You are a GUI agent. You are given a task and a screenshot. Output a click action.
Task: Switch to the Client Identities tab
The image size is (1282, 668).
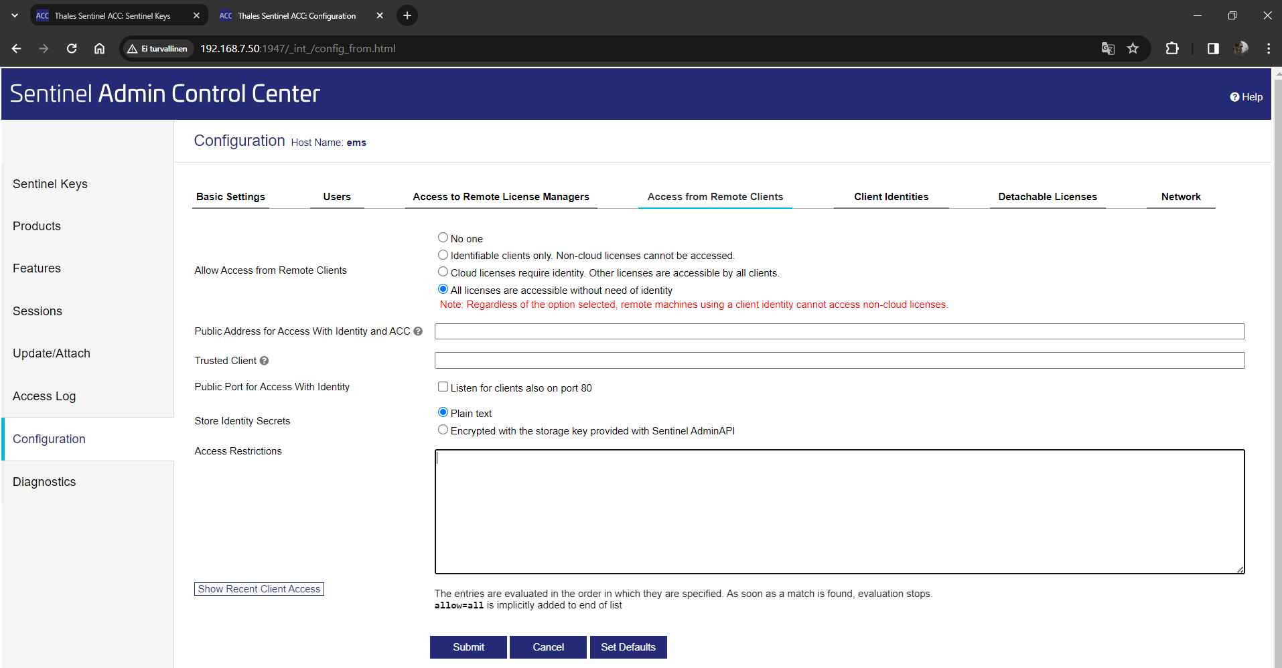click(x=891, y=197)
